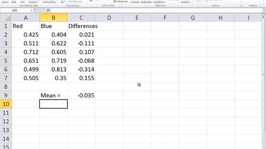Select cell containing 0.021
The image size is (266, 149).
point(81,35)
